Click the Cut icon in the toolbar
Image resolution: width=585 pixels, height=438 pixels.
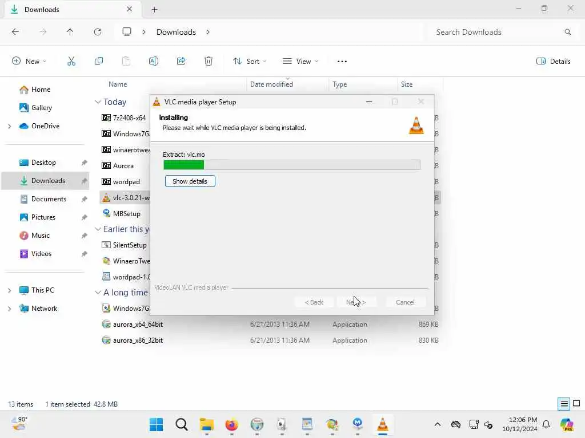click(x=71, y=61)
